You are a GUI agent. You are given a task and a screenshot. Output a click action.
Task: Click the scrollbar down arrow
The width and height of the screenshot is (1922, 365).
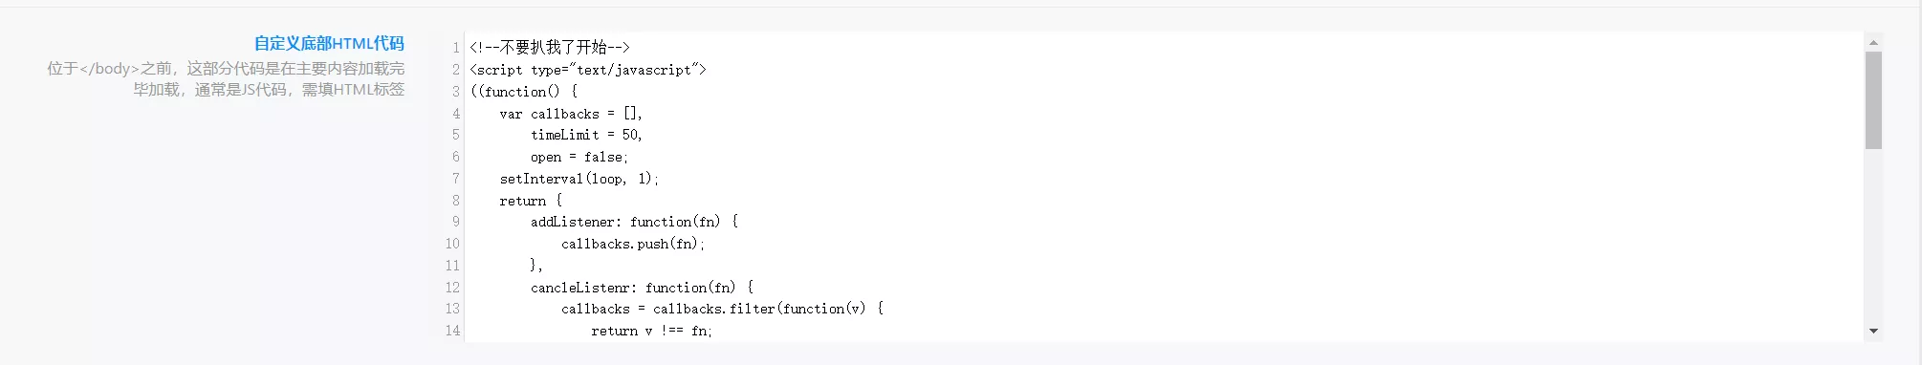tap(1873, 332)
